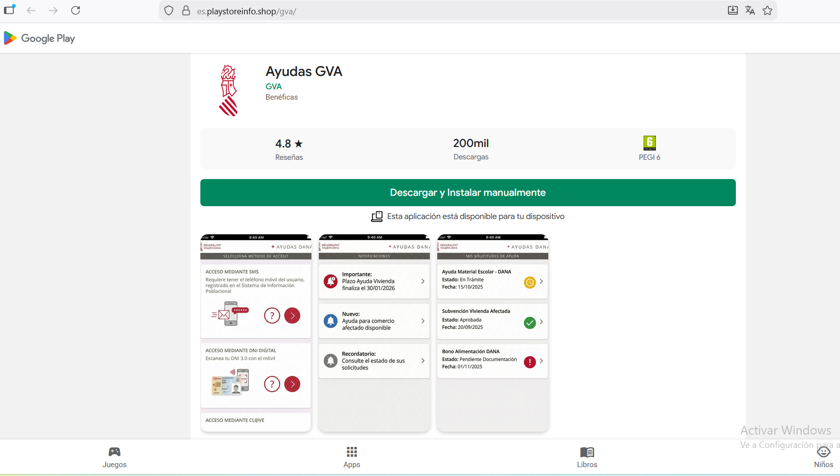Open the GVA developer link
Viewport: 840px width, 476px height.
[x=273, y=86]
